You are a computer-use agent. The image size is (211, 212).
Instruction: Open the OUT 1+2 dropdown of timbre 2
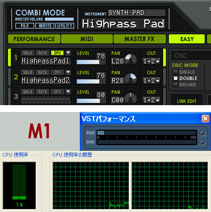tap(152, 81)
